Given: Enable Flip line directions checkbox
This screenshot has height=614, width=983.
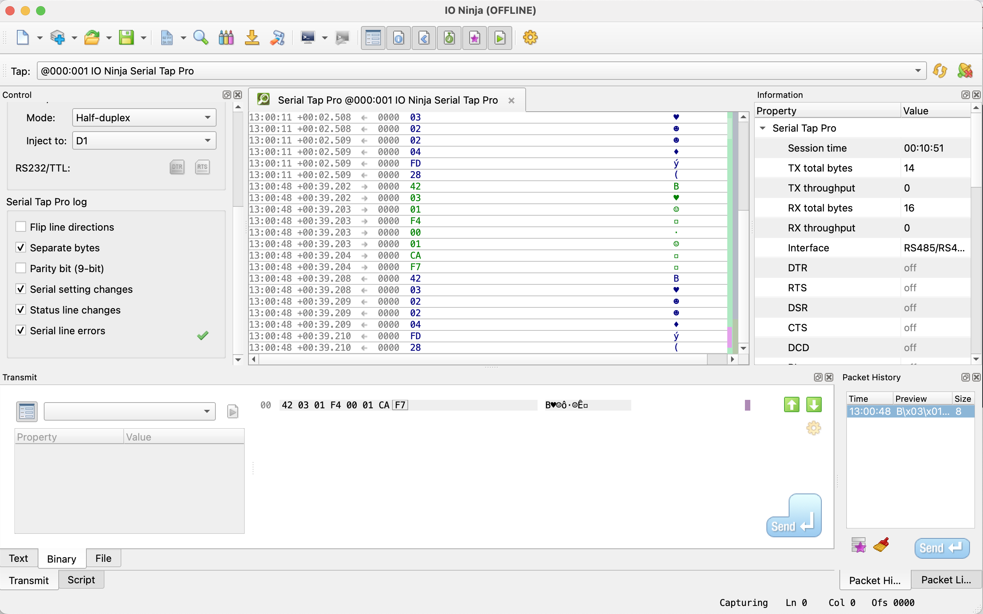Looking at the screenshot, I should tap(21, 226).
